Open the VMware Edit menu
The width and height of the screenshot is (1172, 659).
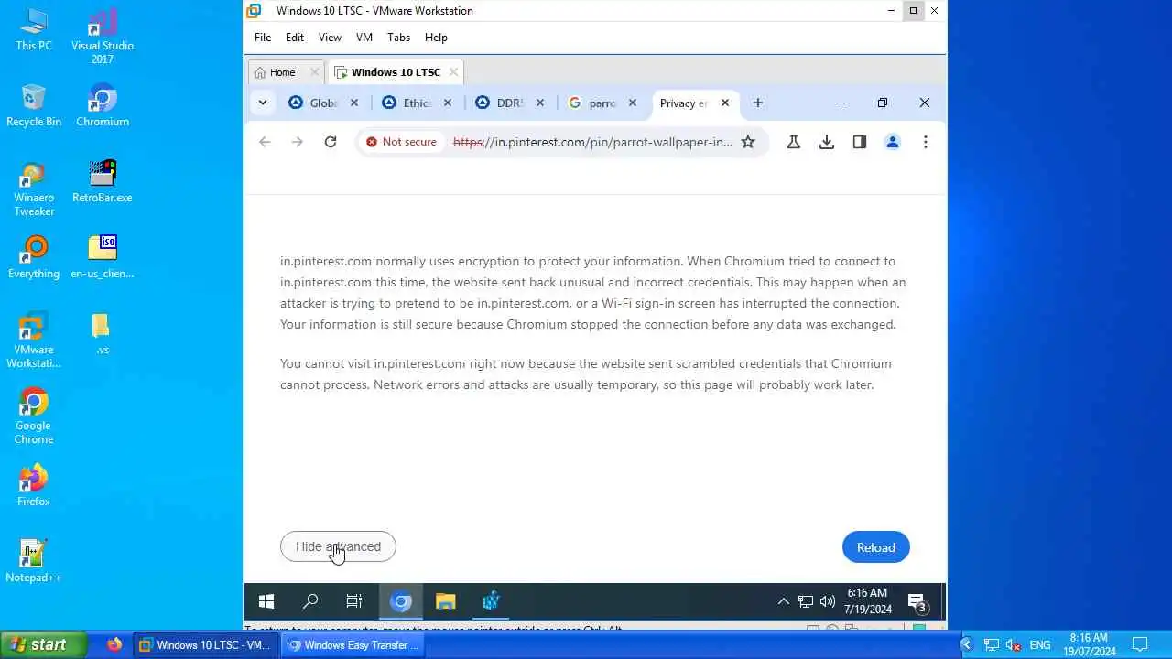[295, 38]
